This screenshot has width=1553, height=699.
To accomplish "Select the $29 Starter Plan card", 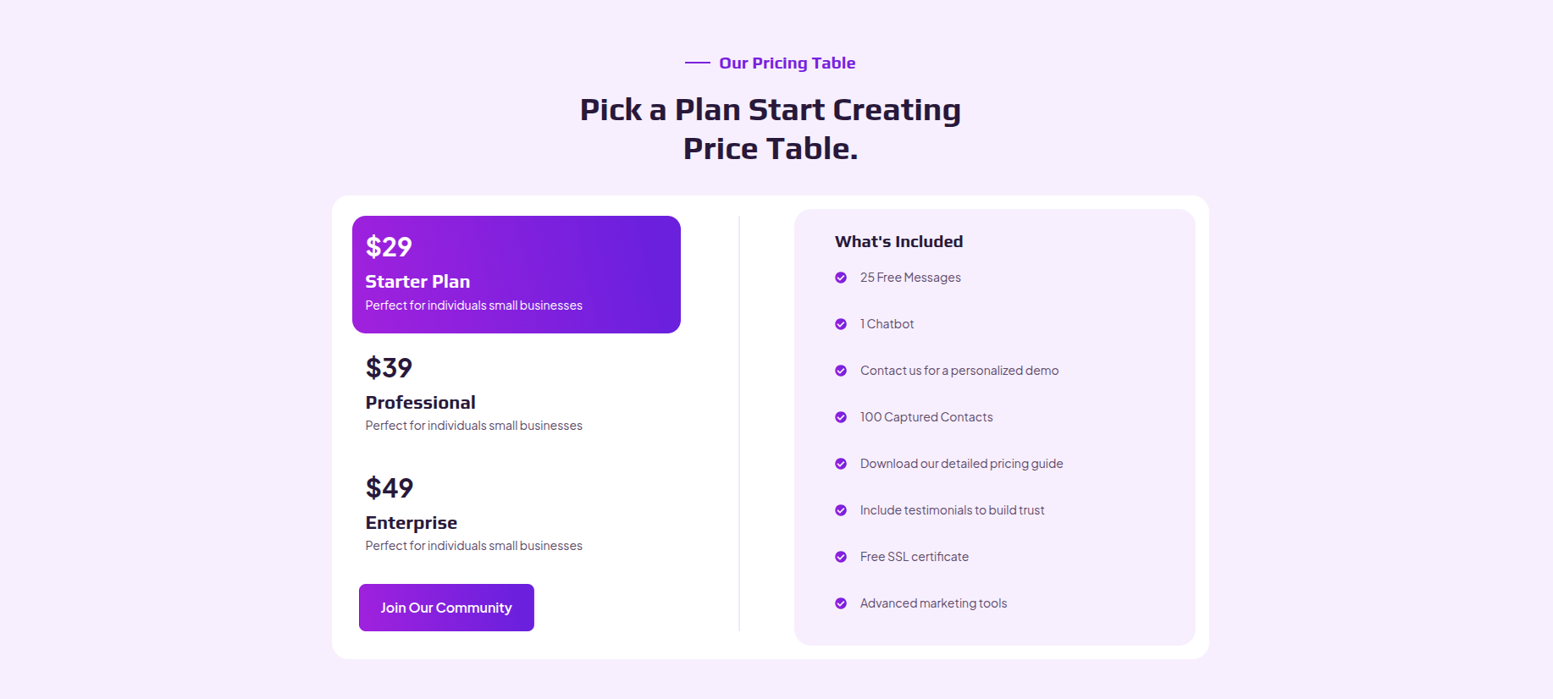I will pyautogui.click(x=517, y=274).
